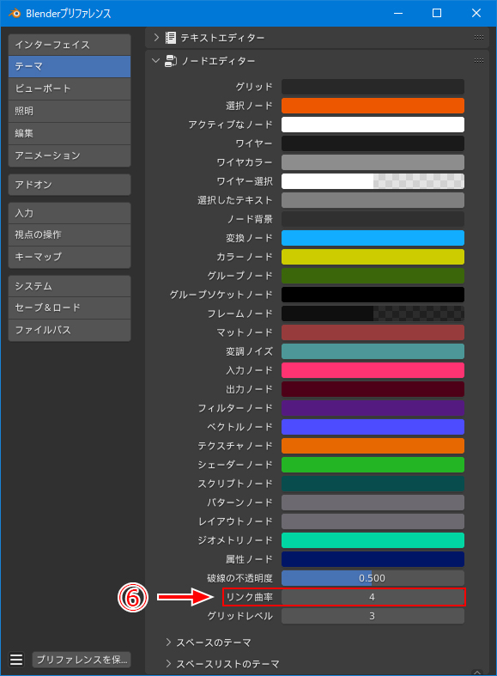Expand the スペースのテーマ subpanel
The image size is (497, 676).
click(168, 642)
